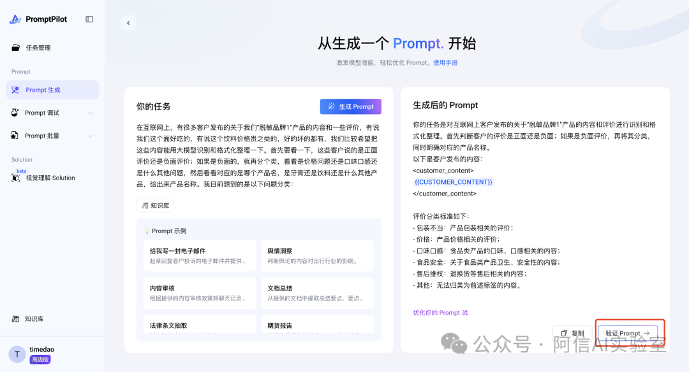Click the 任务管理 folder icon
The image size is (689, 372).
coord(15,48)
